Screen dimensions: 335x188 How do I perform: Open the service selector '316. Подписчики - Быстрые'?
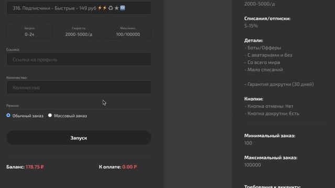[x=79, y=8]
